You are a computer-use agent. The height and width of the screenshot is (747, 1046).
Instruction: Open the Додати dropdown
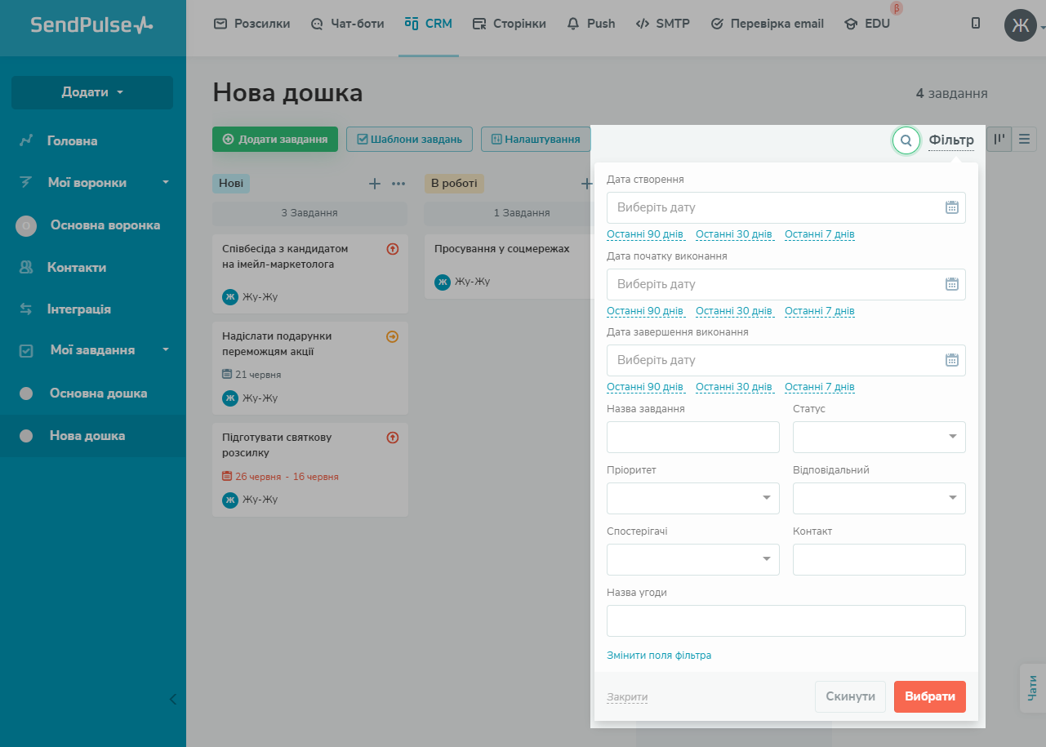[x=92, y=92]
